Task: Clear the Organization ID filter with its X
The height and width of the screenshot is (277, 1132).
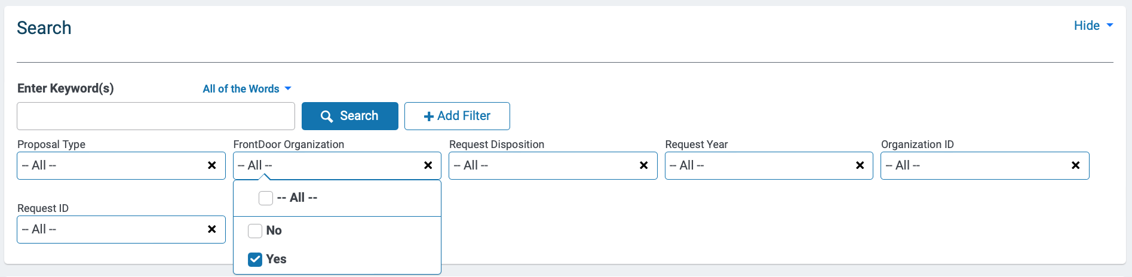Action: (1075, 165)
